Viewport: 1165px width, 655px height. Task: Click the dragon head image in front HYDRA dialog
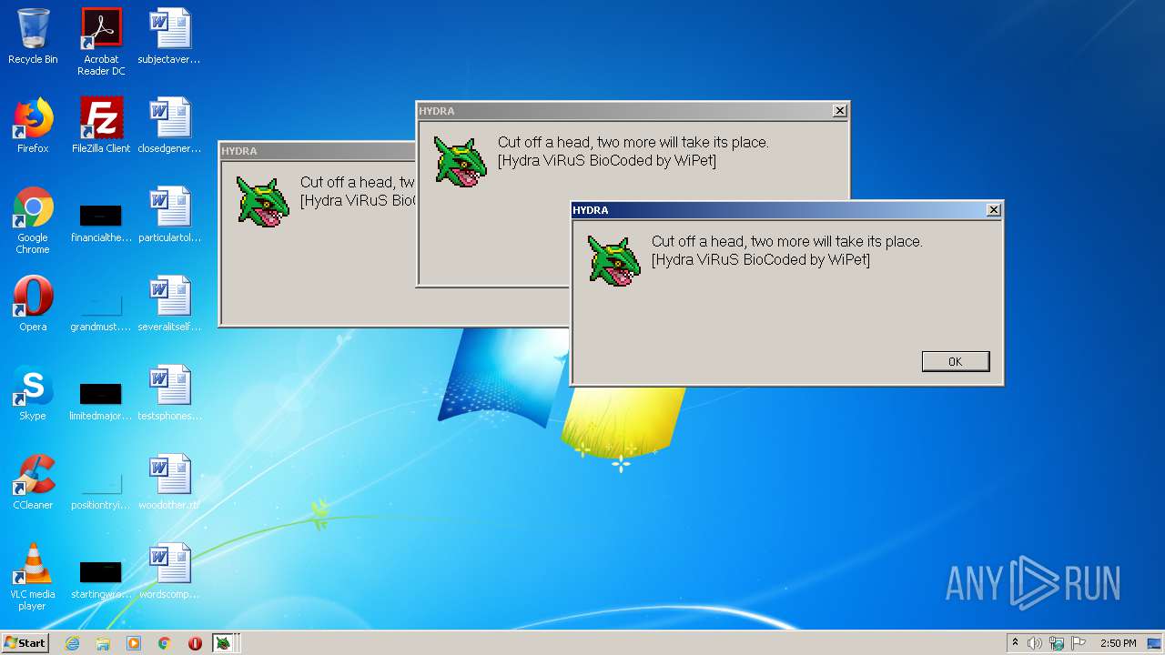coord(614,261)
